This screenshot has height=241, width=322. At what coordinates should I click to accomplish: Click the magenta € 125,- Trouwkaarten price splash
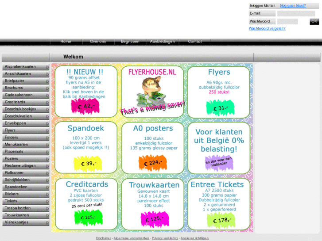[155, 219]
